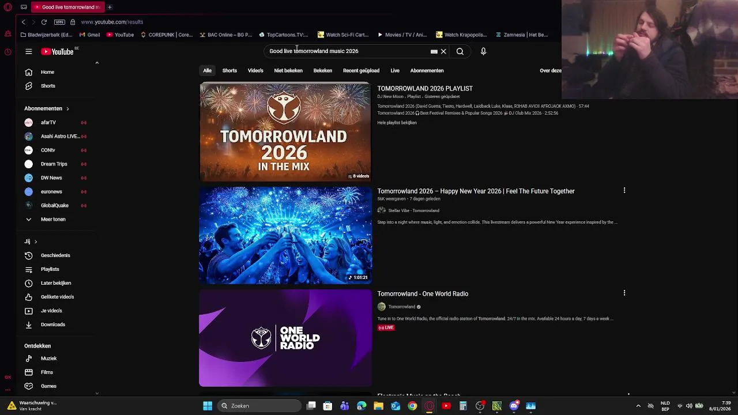Open Happy New Year 2026 video thumbnail
The image size is (738, 415).
point(285,235)
